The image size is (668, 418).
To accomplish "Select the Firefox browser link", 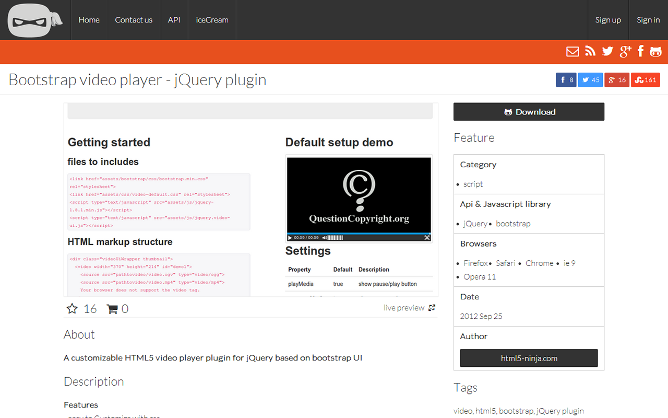I will click(476, 263).
